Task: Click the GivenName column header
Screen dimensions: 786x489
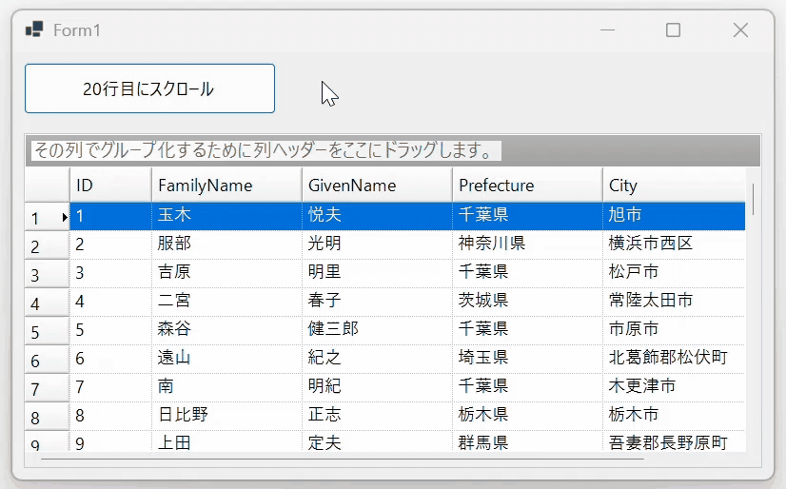Action: 377,186
